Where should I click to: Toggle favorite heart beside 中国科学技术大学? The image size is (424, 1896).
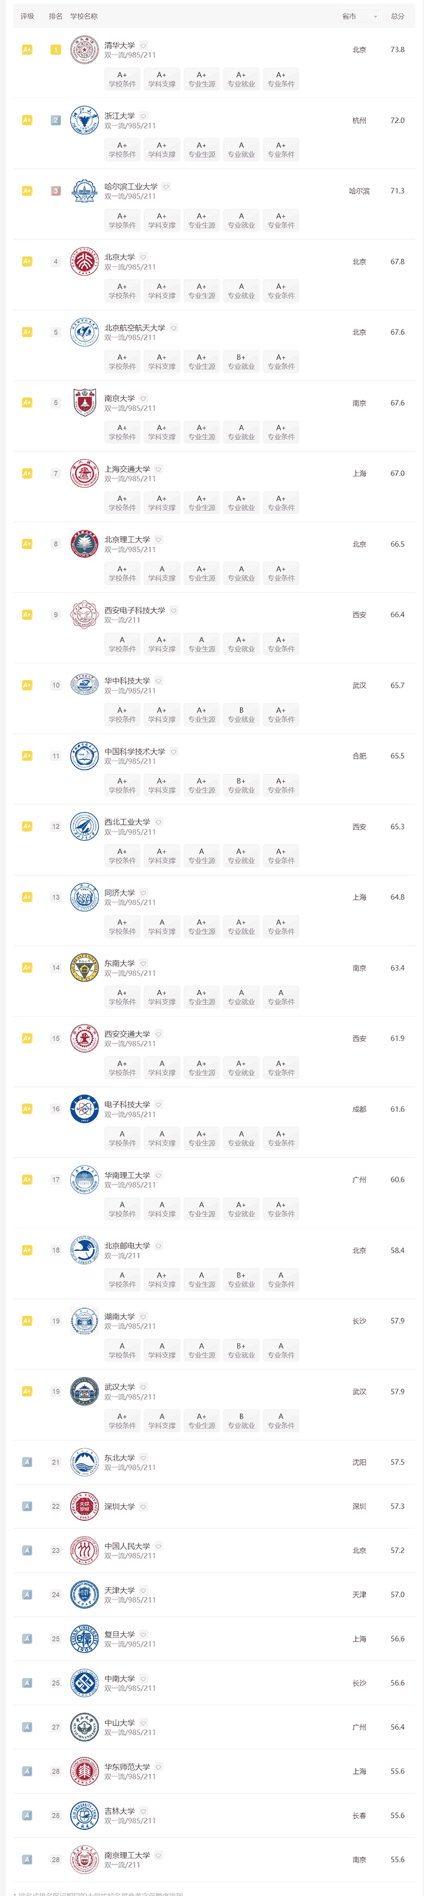[x=173, y=751]
